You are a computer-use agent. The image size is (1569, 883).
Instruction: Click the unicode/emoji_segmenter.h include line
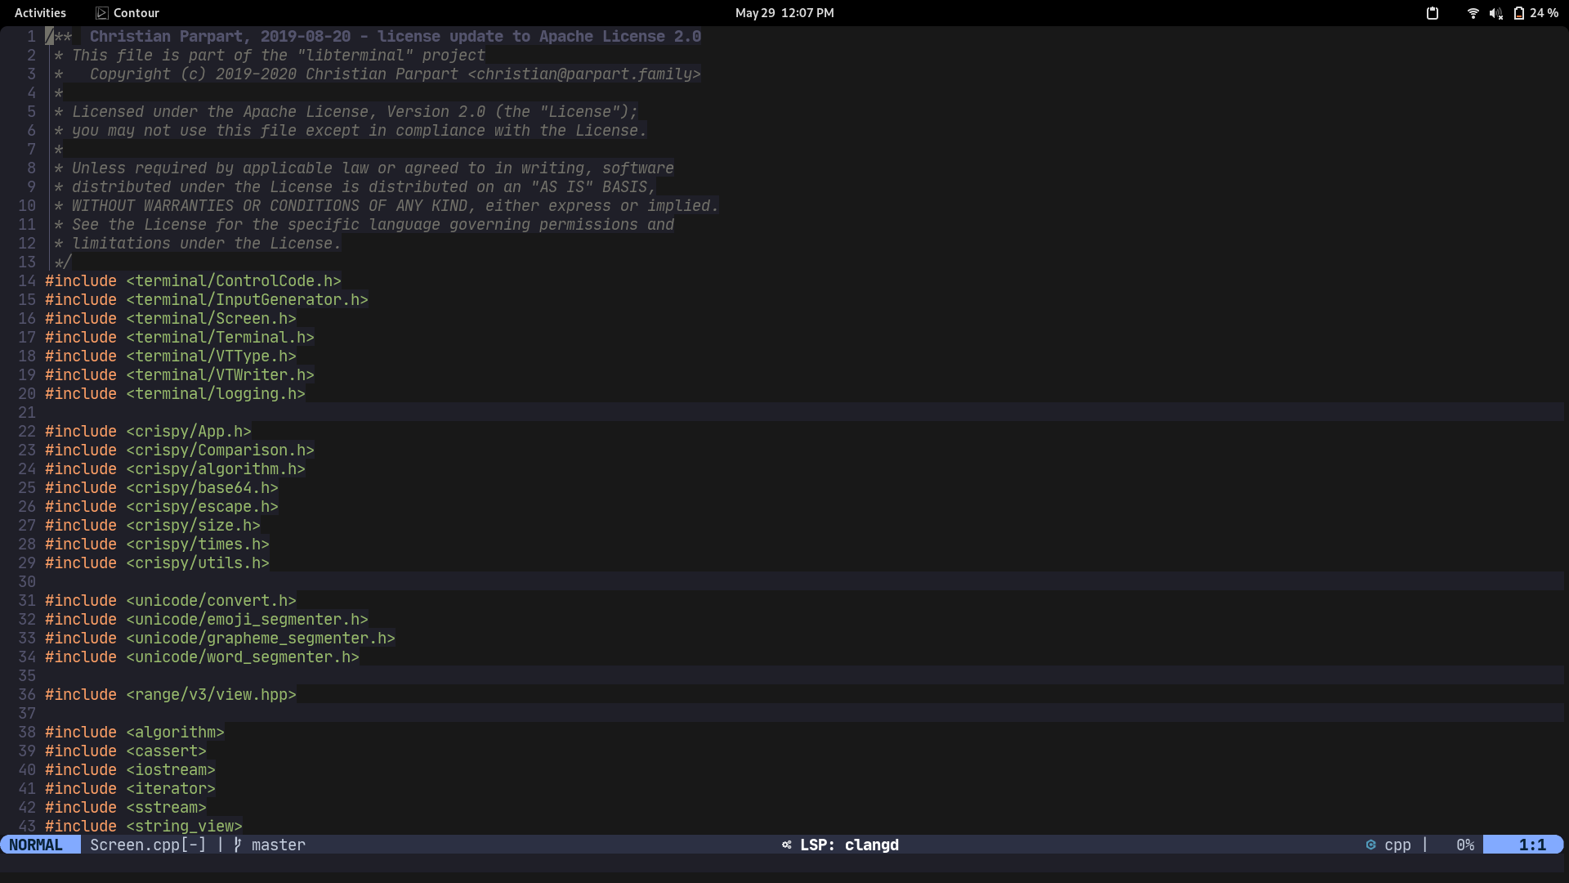[207, 620]
